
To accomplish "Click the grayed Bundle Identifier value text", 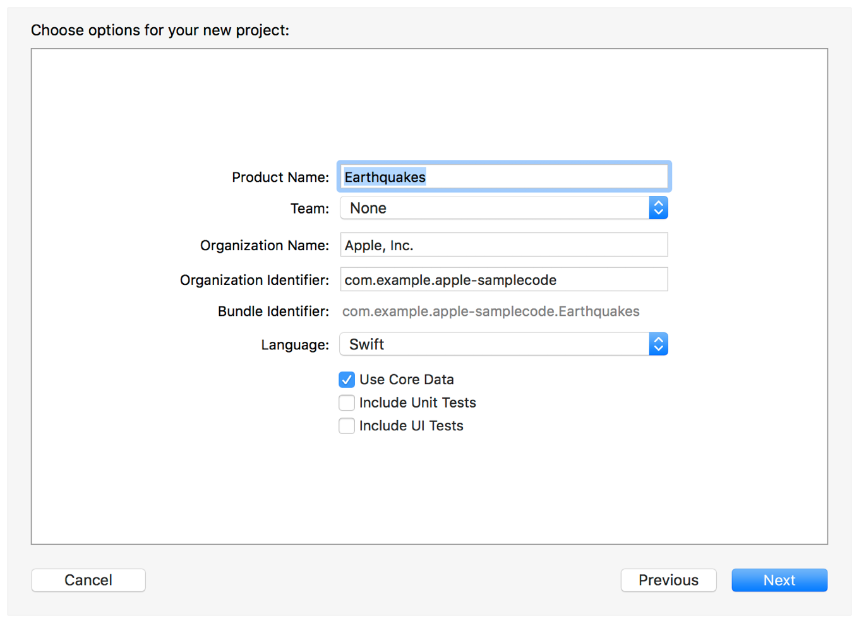I will click(x=490, y=311).
